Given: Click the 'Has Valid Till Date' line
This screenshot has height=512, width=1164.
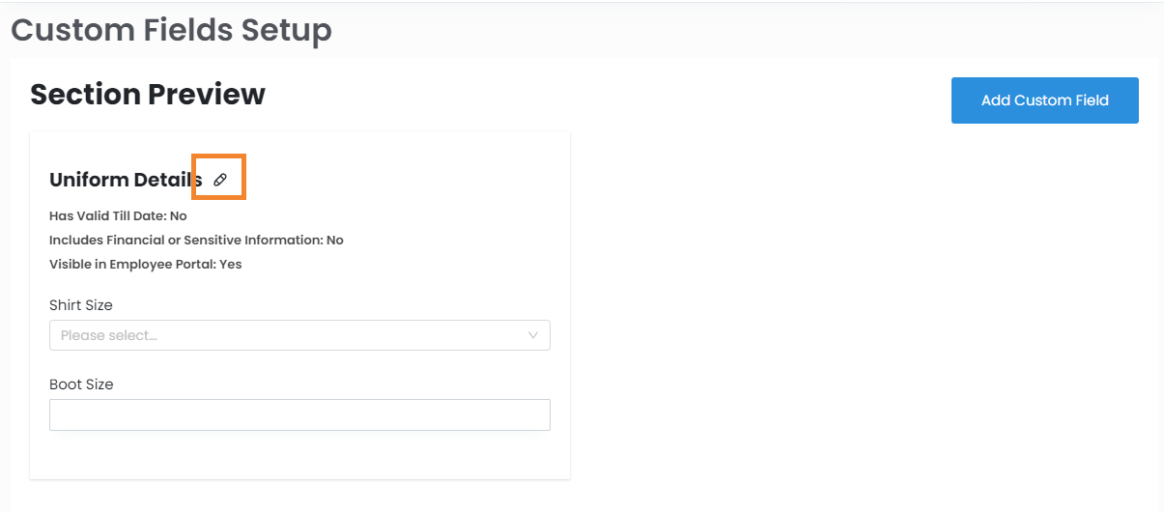Looking at the screenshot, I should pyautogui.click(x=108, y=216).
